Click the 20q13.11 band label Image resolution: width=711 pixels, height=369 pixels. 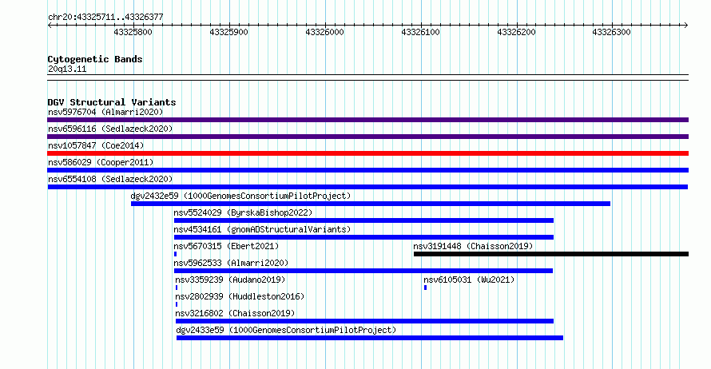click(x=67, y=69)
